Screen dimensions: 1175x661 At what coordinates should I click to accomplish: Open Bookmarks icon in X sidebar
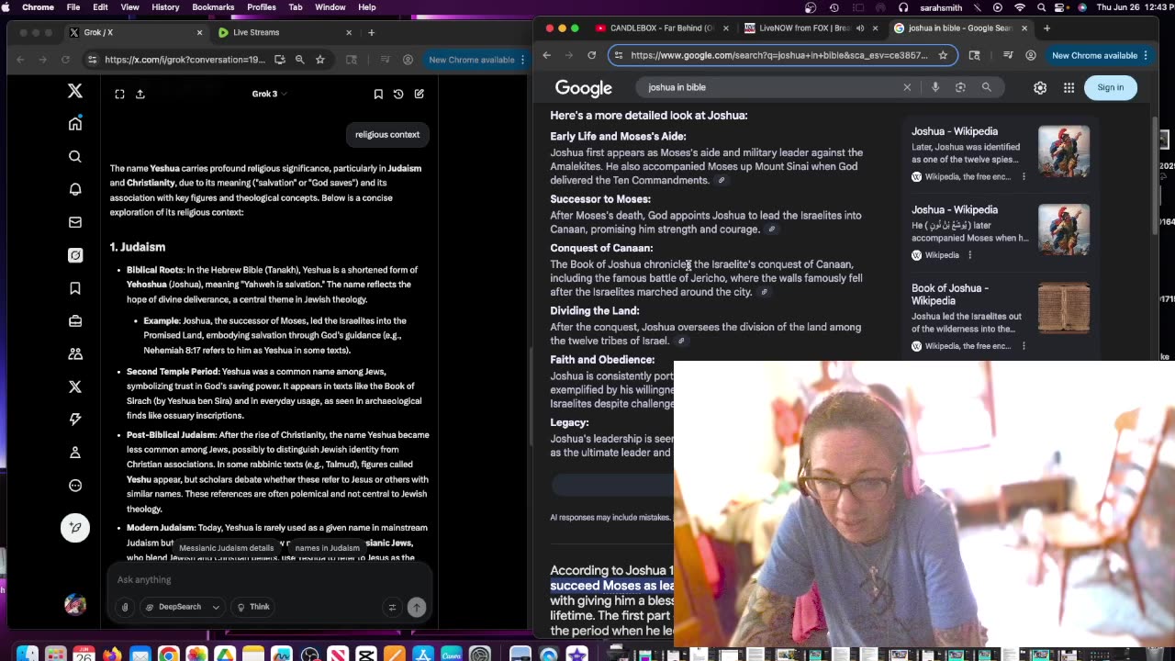point(75,288)
